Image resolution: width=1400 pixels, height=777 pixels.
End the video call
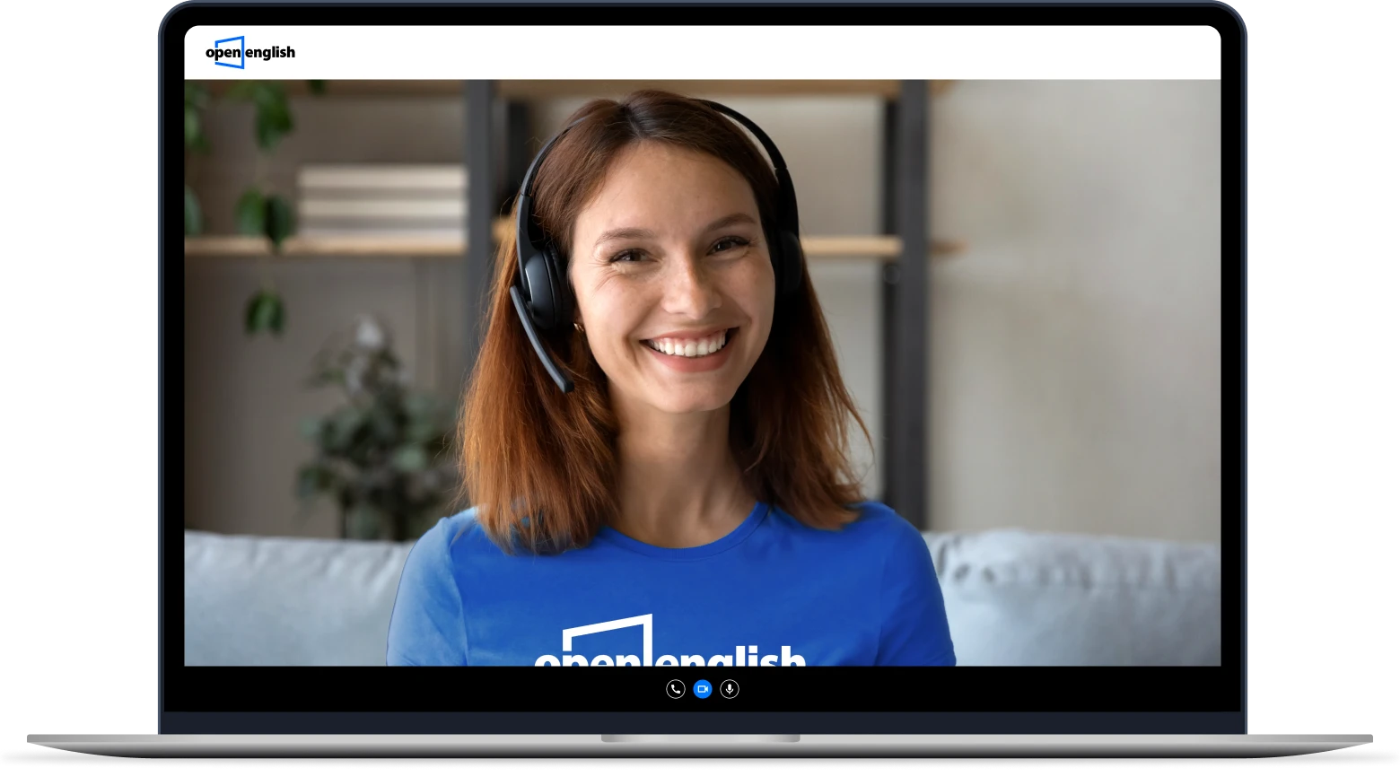pyautogui.click(x=676, y=689)
